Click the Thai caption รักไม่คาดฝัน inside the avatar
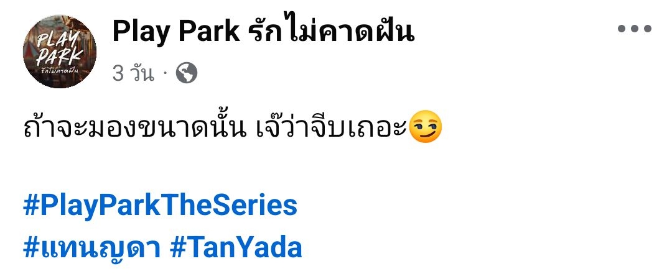The width and height of the screenshot is (672, 279). [x=60, y=71]
